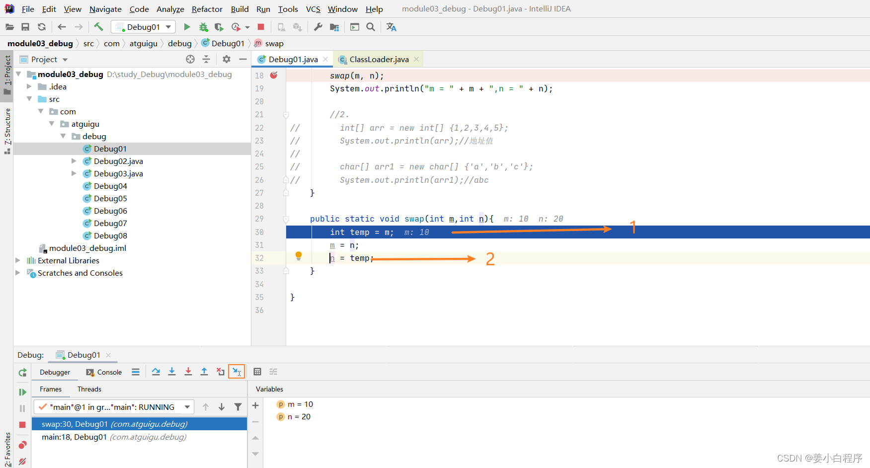870x468 pixels.
Task: Select Debug04 in the project tree
Action: [110, 186]
